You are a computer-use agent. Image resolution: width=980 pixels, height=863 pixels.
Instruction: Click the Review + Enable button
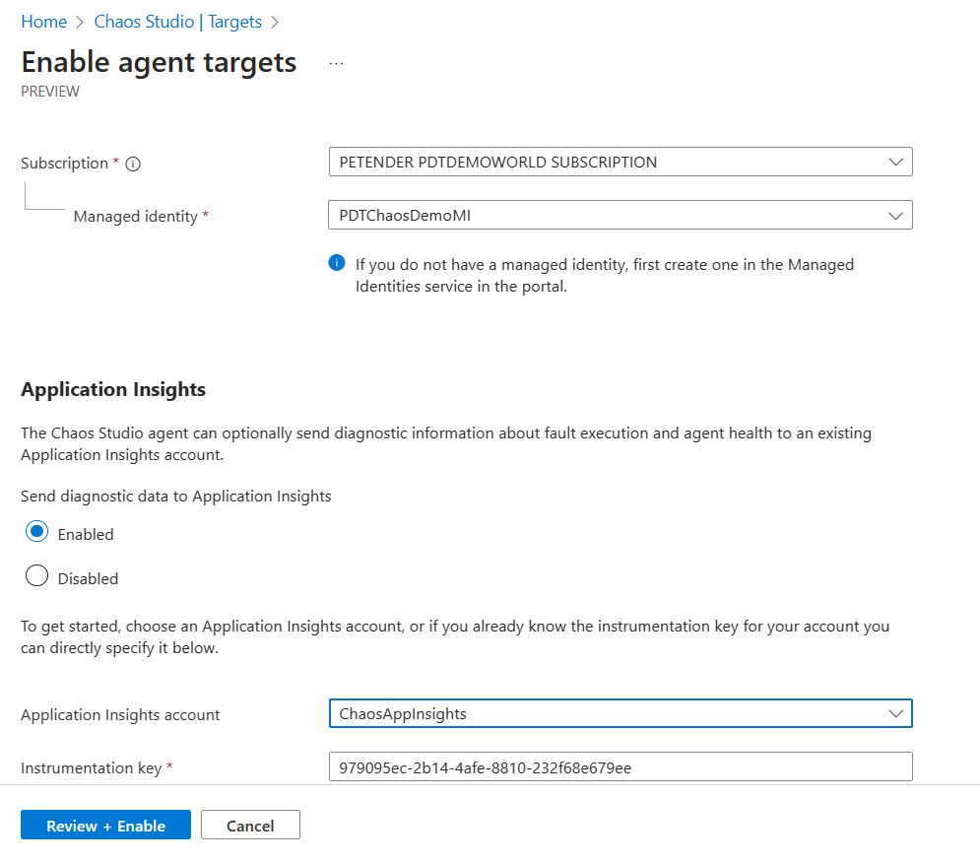coord(105,825)
